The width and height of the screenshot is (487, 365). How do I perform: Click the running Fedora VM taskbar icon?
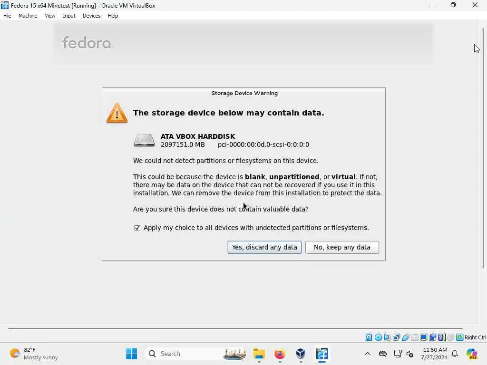(x=322, y=354)
